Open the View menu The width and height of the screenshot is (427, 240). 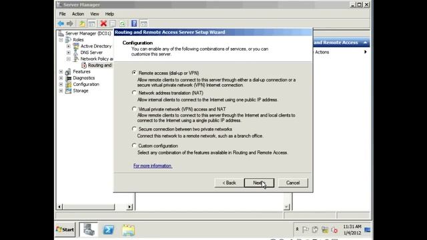click(x=95, y=14)
